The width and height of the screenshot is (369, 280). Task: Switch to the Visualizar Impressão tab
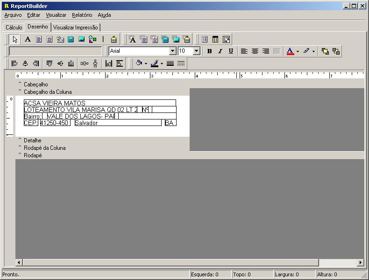tap(76, 28)
